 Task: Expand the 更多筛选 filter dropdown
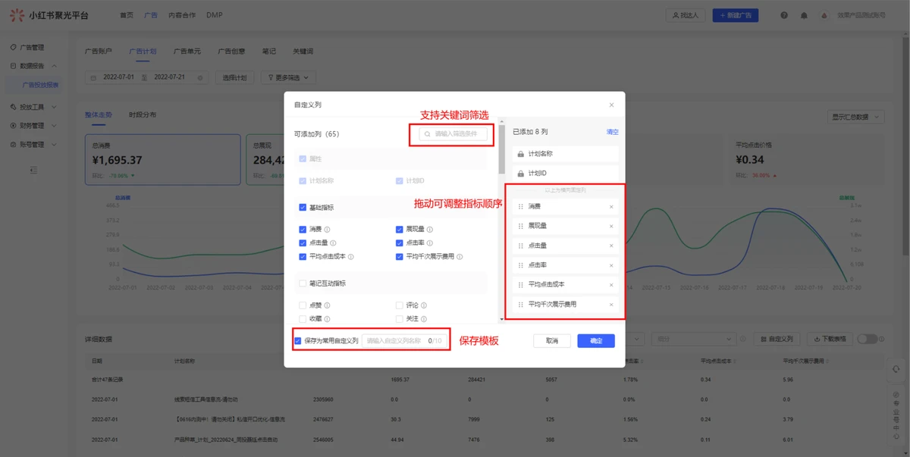[288, 77]
